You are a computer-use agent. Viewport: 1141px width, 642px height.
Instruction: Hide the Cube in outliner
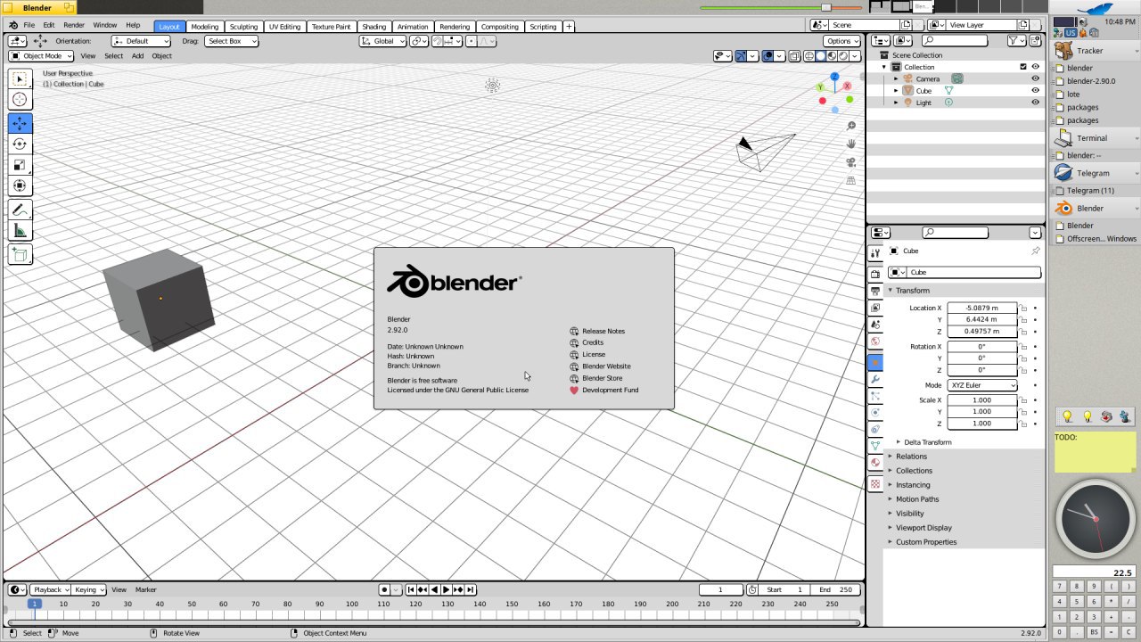click(x=1035, y=90)
